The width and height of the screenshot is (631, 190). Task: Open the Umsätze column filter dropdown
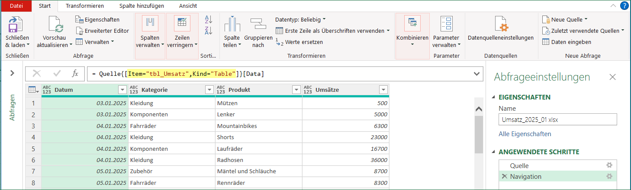[x=383, y=90]
